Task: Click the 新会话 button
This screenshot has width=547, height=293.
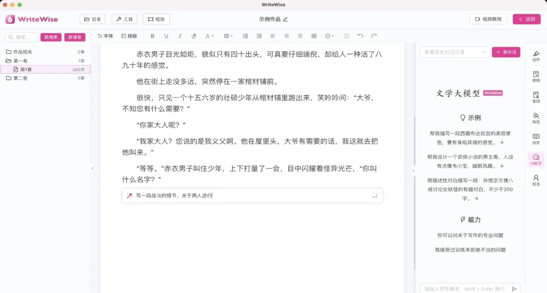Action: pos(505,52)
